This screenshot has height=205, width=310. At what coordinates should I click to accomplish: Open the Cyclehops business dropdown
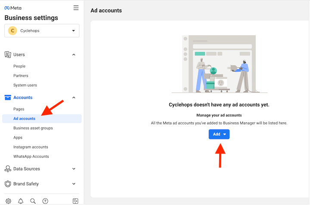[42, 31]
